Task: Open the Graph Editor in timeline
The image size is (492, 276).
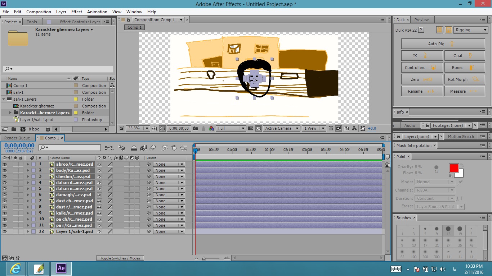Action: (184, 148)
